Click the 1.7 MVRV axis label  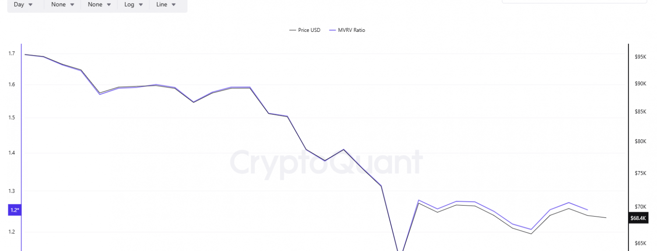tap(12, 53)
